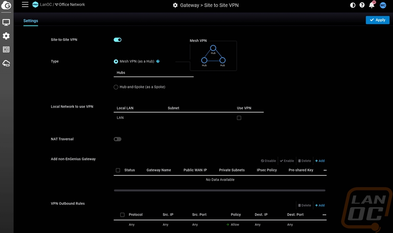Viewport: 393px width, 233px height.
Task: Select Mesh VPN (as a Hub) radio
Action: [x=116, y=62]
